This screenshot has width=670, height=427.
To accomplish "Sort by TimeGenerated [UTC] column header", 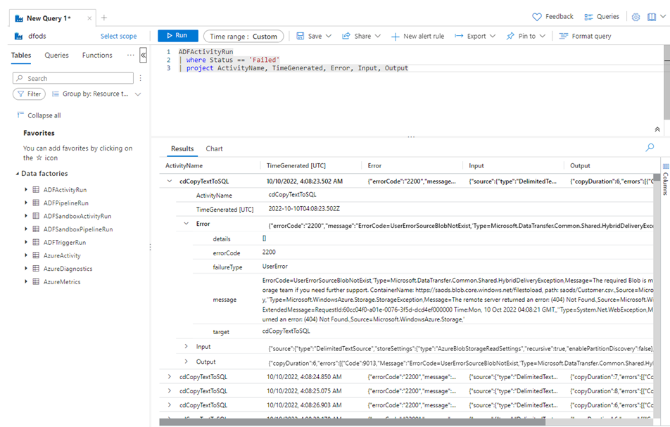I will 296,166.
